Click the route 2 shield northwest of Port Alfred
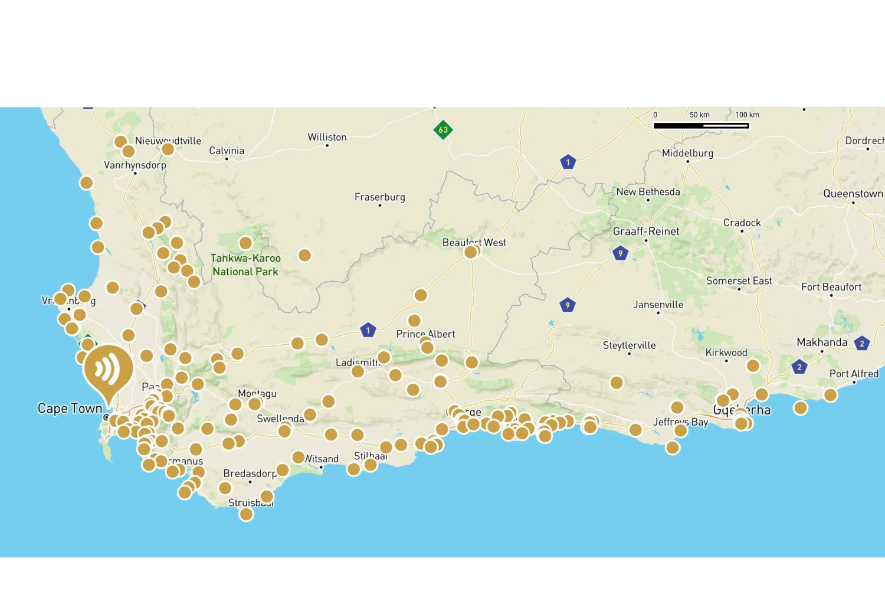This screenshot has width=885, height=591. click(x=799, y=367)
